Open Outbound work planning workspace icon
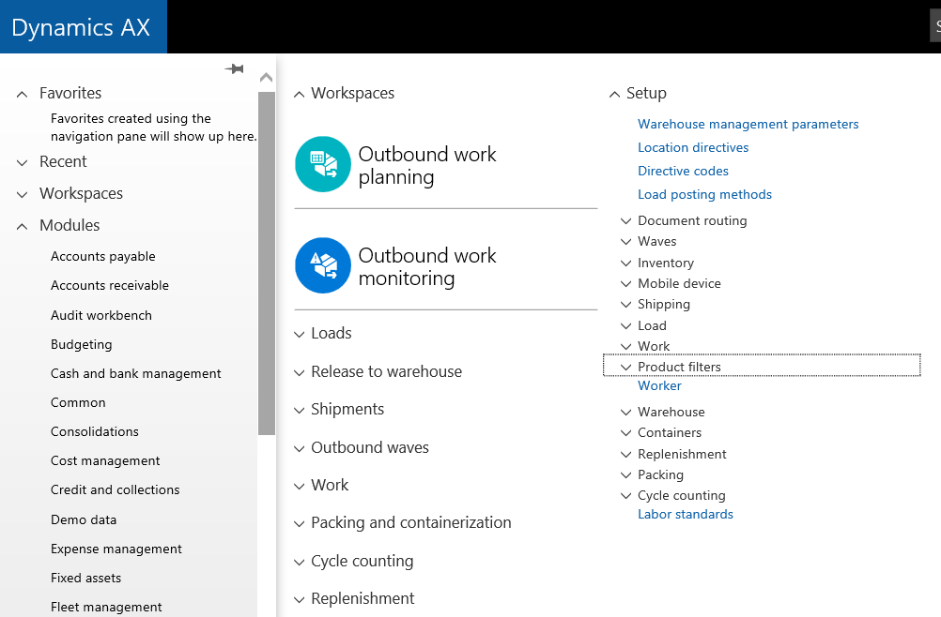This screenshot has height=617, width=941. 322,165
